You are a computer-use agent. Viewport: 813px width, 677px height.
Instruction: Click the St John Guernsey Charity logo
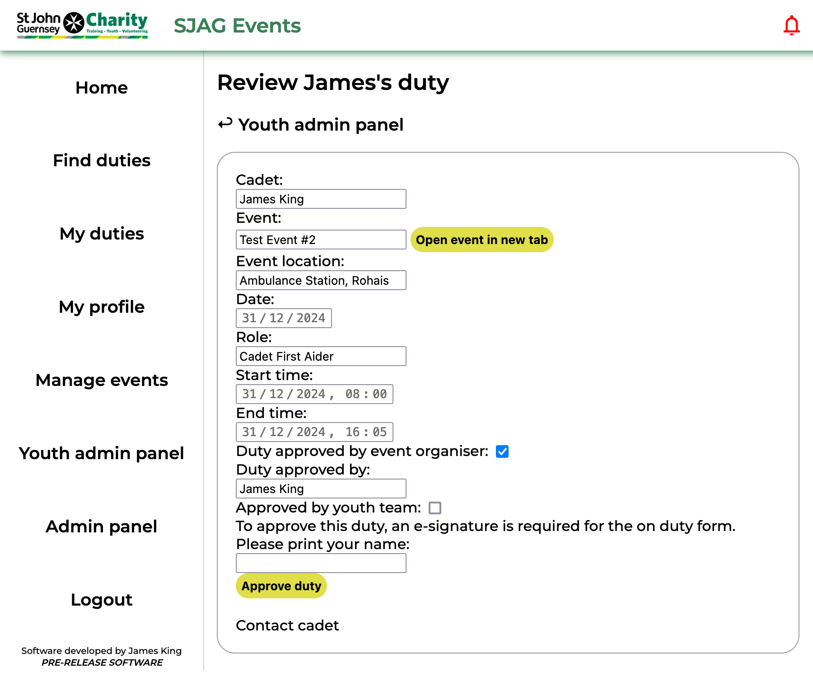[82, 25]
